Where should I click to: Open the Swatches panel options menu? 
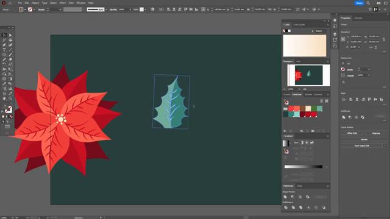(x=328, y=95)
